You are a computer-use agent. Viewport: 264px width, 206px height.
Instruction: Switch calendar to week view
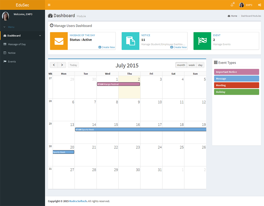(192, 65)
